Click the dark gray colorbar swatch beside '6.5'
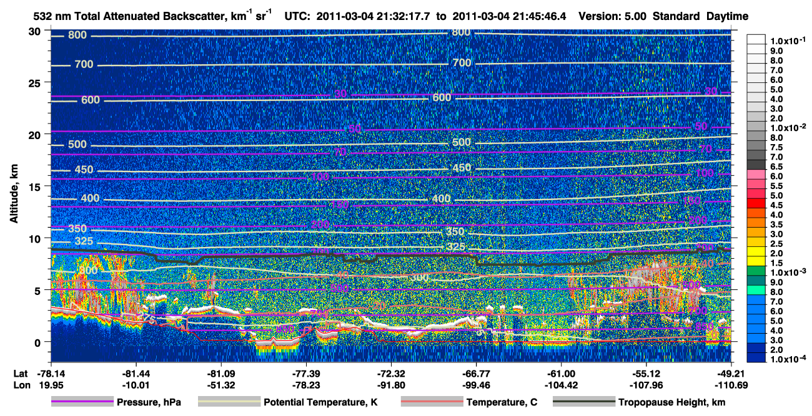Viewport: 812px width, 416px height. tap(757, 163)
